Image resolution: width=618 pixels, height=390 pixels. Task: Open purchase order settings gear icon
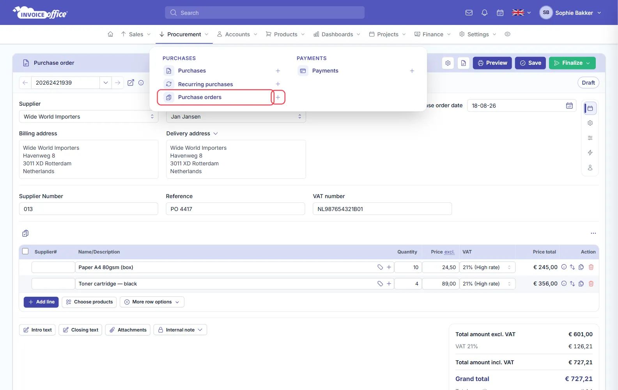448,63
